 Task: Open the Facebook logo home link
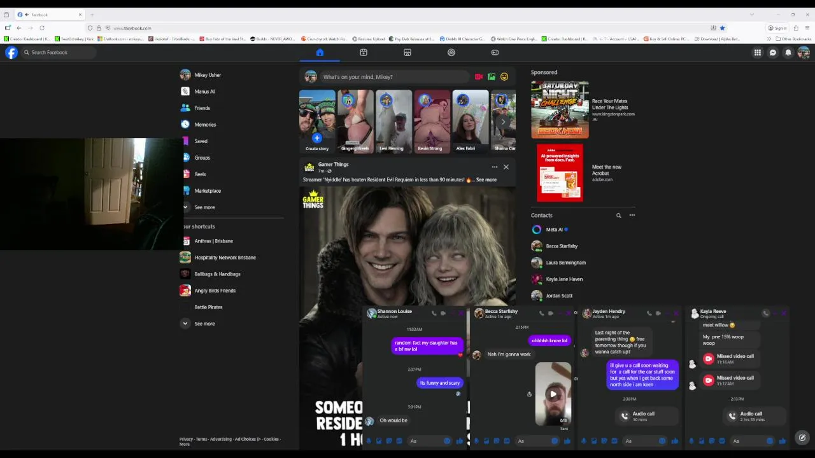(11, 53)
